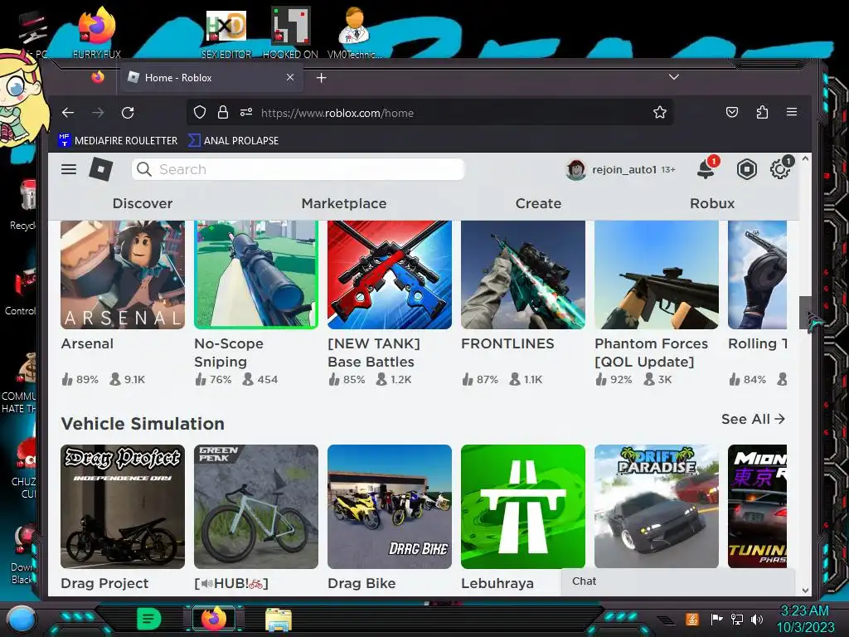Open No-Scope Sniping game thumbnail
The height and width of the screenshot is (637, 849).
point(256,275)
